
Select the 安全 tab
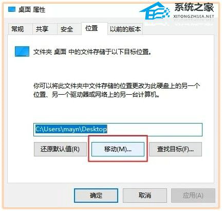coord(67,29)
